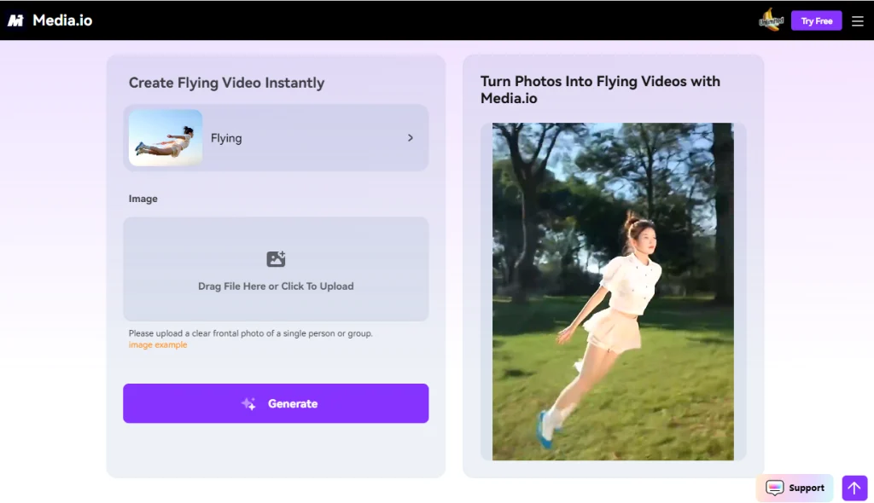The width and height of the screenshot is (874, 503).
Task: Click the Try Free button
Action: (x=816, y=20)
